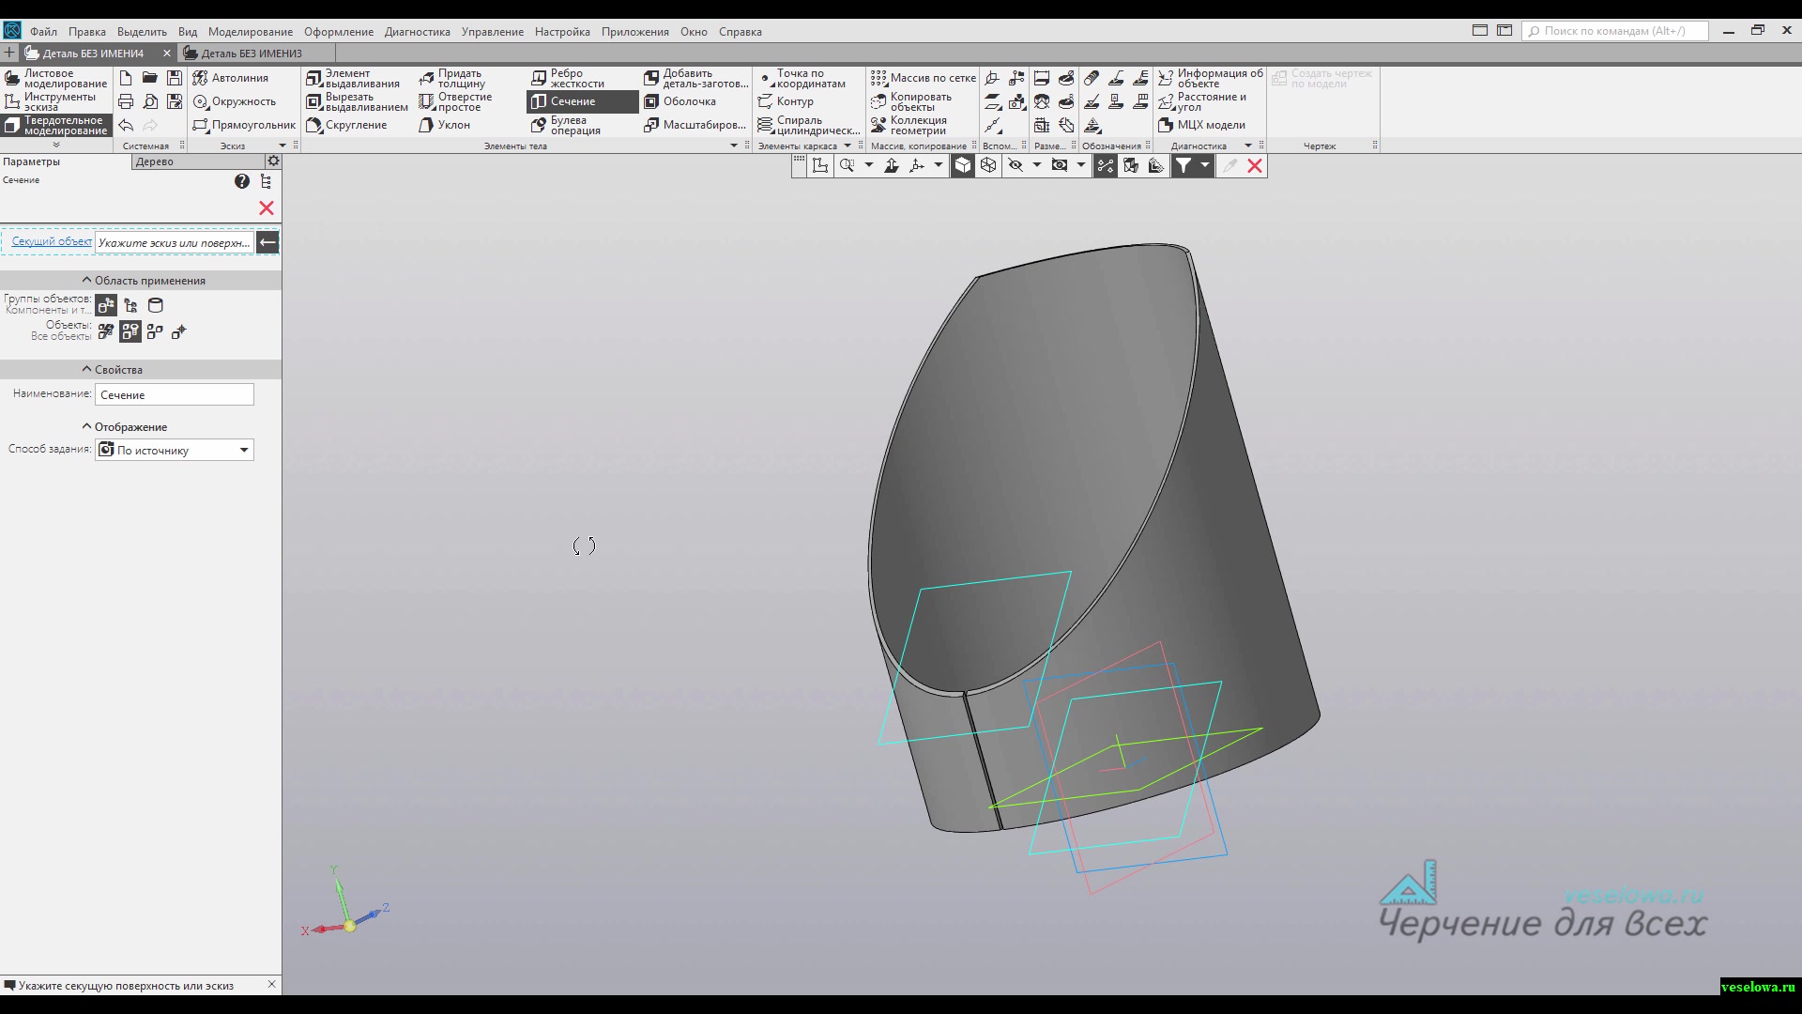Screen dimensions: 1802x1014
Task: Switch to Листовое моделирование toolset
Action: point(56,78)
